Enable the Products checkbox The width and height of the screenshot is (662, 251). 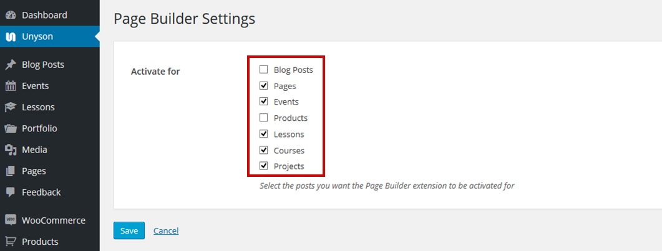[264, 118]
